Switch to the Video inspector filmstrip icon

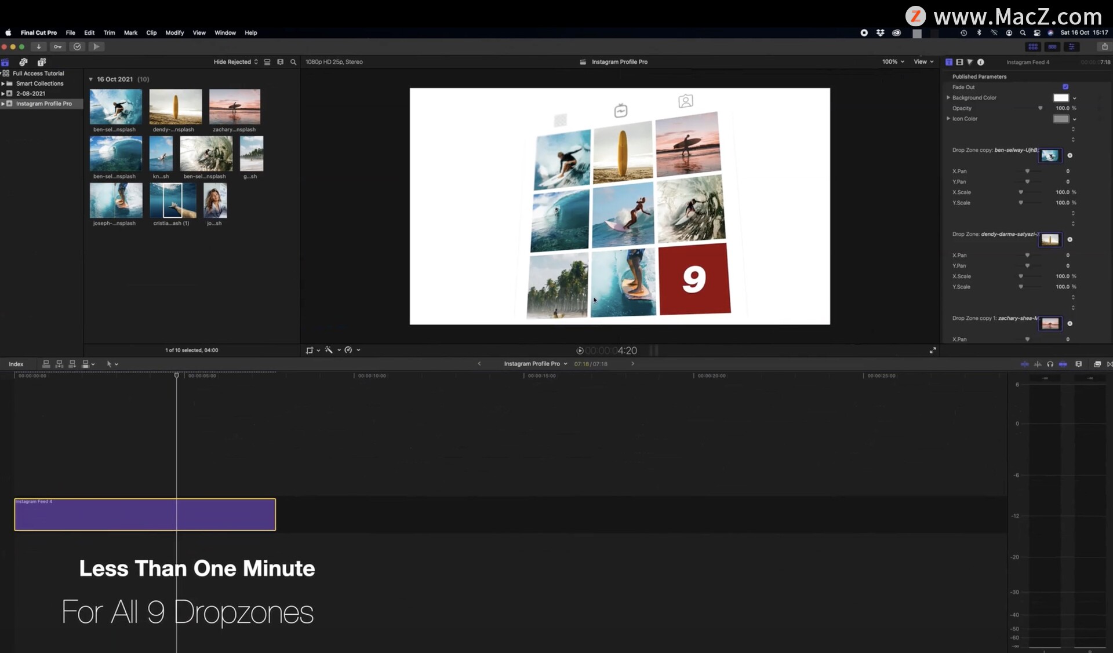(x=959, y=62)
